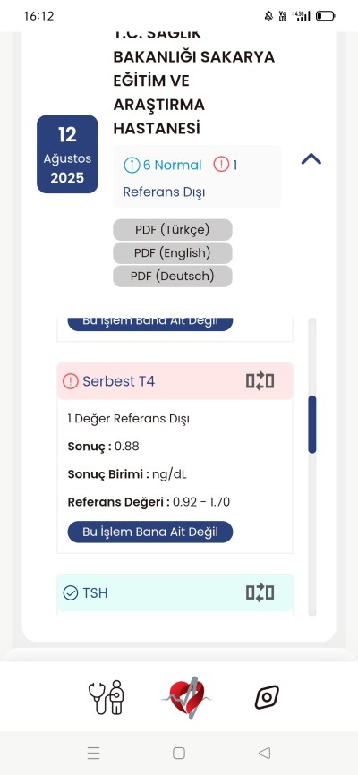Image resolution: width=358 pixels, height=775 pixels.
Task: Tap the 12 Ağustos 2025 date badge
Action: (67, 154)
